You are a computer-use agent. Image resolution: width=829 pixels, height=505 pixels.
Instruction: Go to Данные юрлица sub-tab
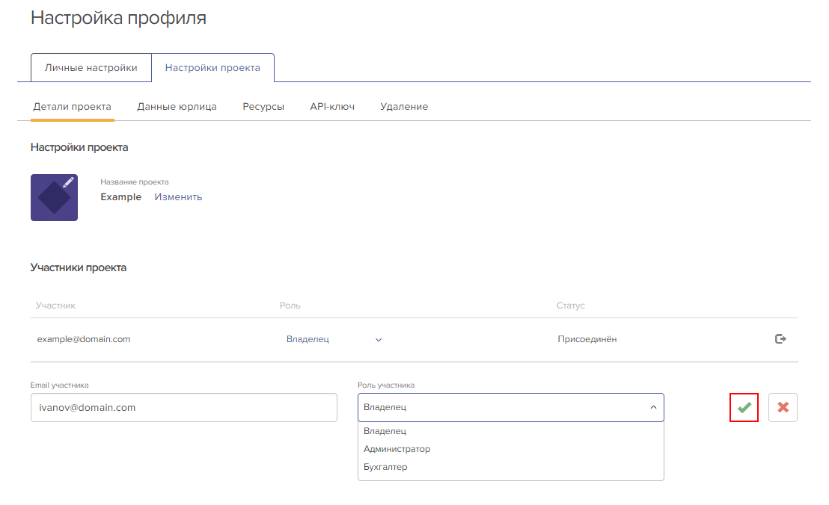click(x=177, y=107)
